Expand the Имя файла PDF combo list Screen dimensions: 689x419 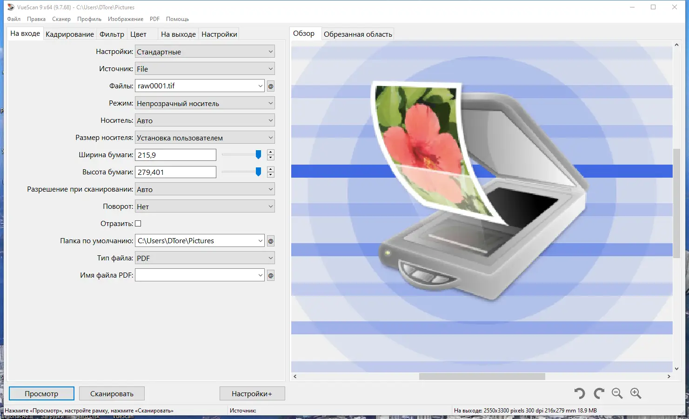pos(260,275)
